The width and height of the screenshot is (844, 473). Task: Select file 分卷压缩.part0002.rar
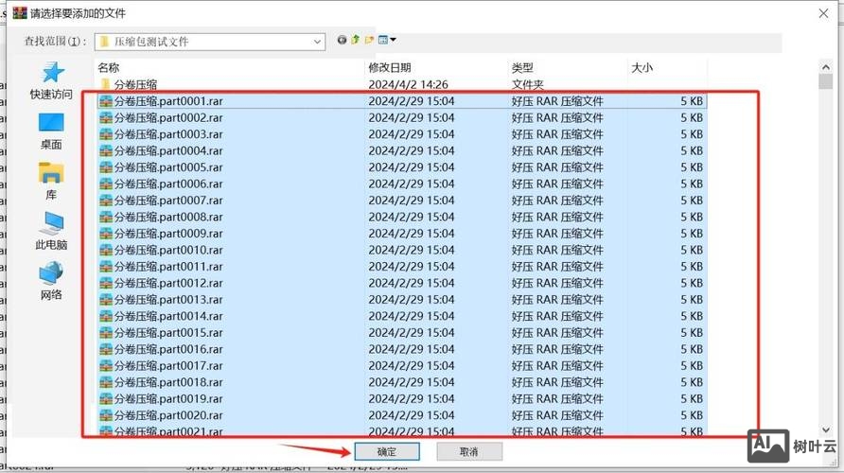(401, 118)
